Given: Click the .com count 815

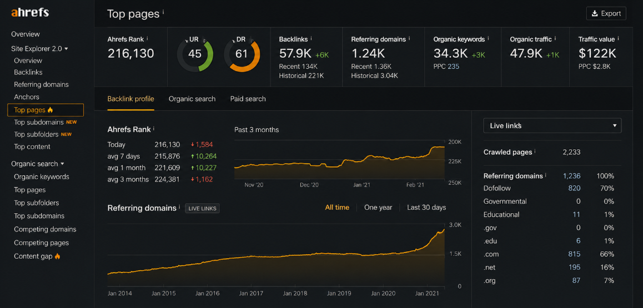Looking at the screenshot, I should pos(574,254).
